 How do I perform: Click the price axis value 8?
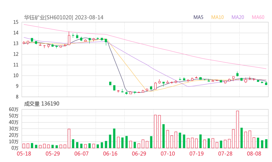(17, 97)
